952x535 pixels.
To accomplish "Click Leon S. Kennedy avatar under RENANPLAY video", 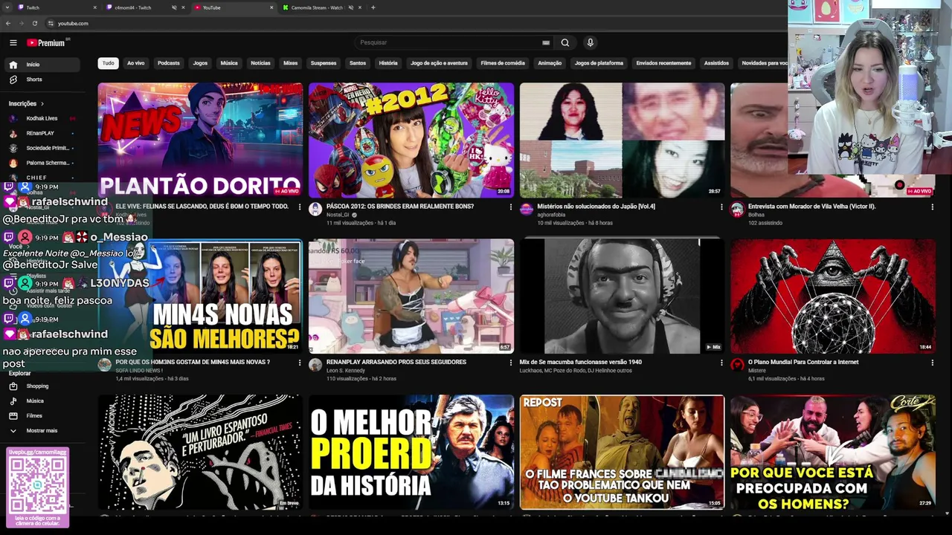I will click(315, 365).
